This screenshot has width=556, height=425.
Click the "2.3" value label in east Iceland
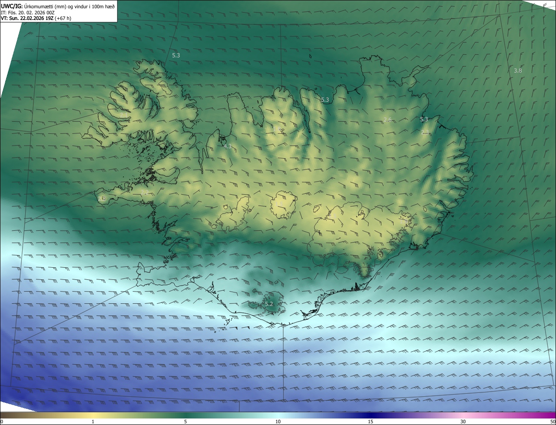(x=425, y=132)
